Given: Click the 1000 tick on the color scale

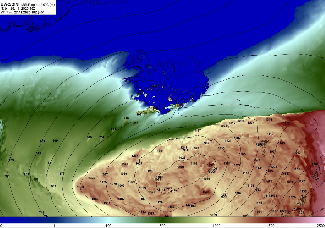Looking at the screenshot, I should (217, 226).
